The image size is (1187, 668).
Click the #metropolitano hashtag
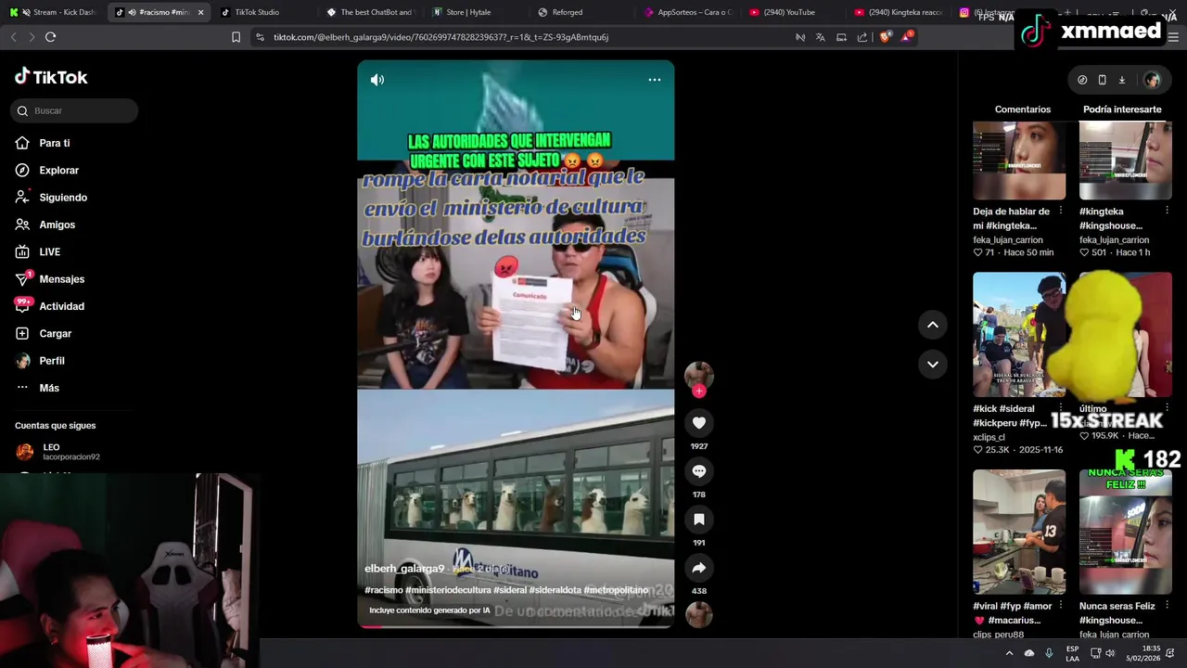[x=616, y=590]
